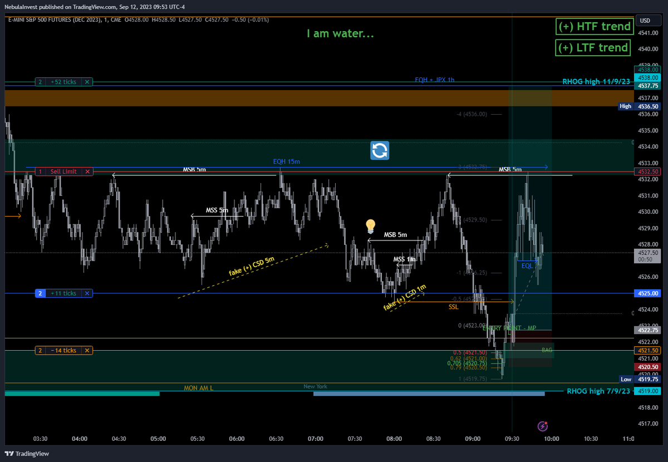
Task: Click the blue New York session bar
Action: point(429,394)
